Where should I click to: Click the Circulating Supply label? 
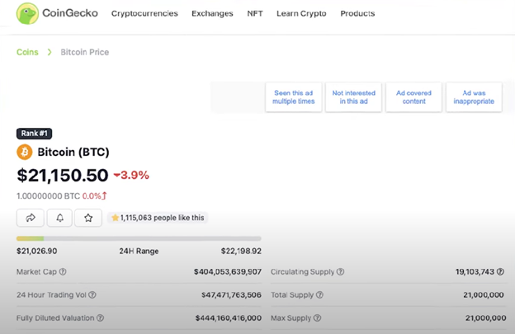tap(302, 271)
